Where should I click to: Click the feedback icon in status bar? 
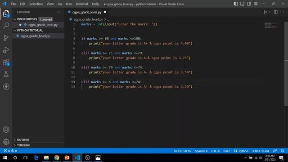pos(275,151)
